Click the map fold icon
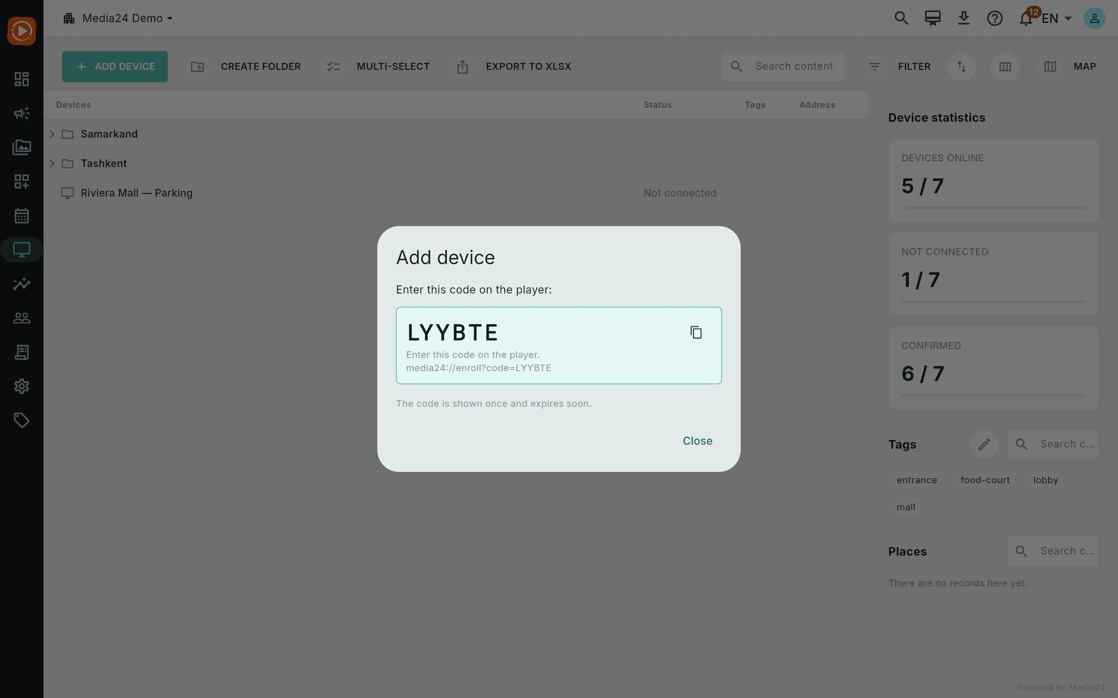 click(x=1050, y=66)
